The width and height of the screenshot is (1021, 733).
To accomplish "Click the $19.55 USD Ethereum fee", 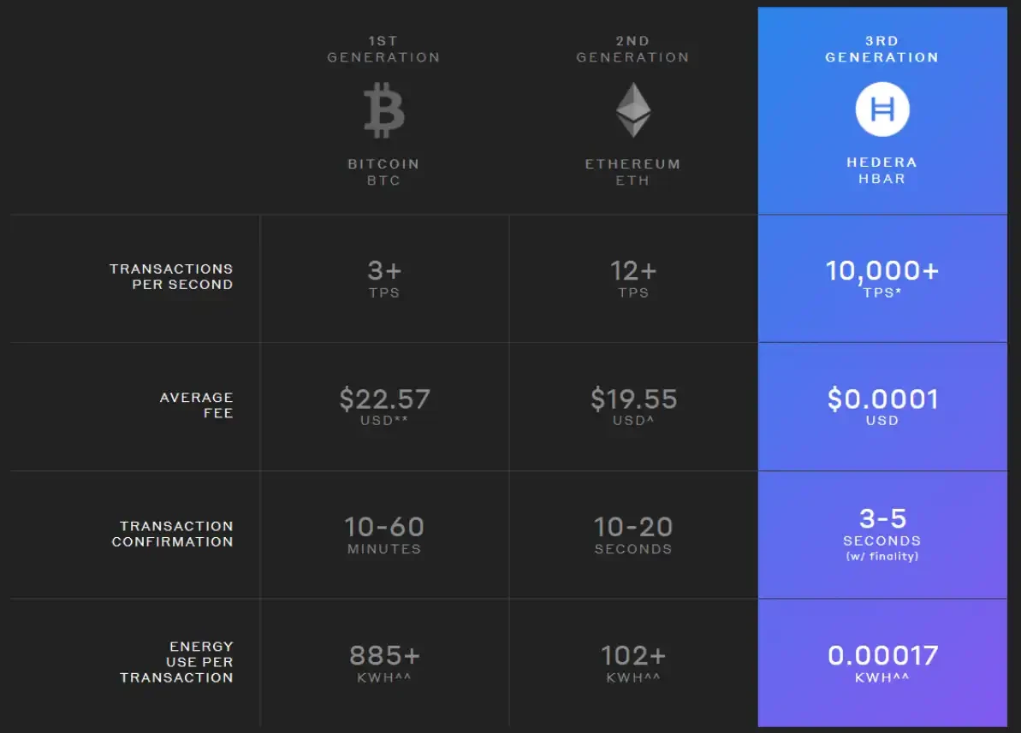I will click(633, 406).
